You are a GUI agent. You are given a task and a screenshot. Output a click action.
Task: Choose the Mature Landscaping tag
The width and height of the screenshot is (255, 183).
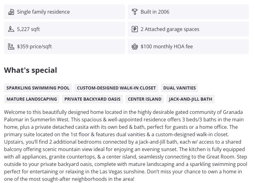click(32, 99)
